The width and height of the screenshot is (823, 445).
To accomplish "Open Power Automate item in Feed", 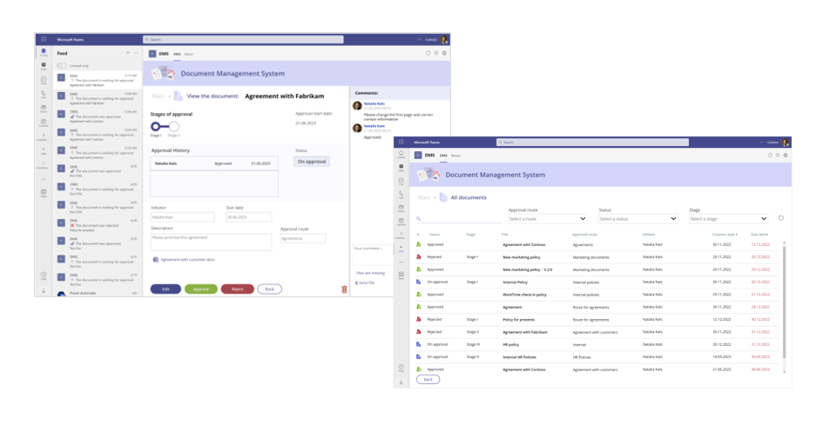I will [x=98, y=293].
